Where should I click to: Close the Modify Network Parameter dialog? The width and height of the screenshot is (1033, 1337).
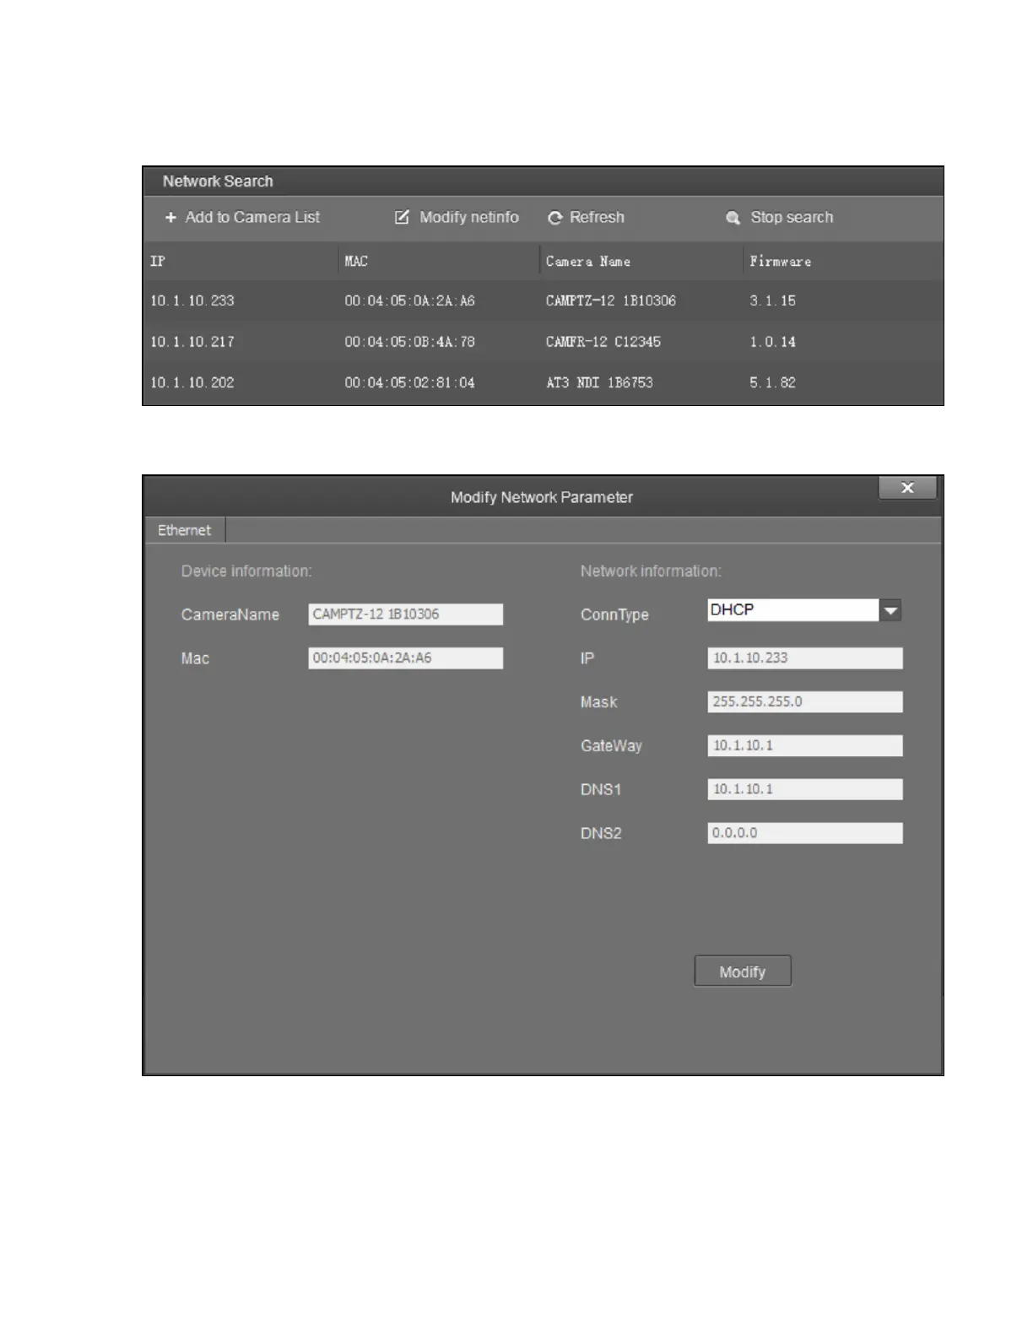click(907, 488)
